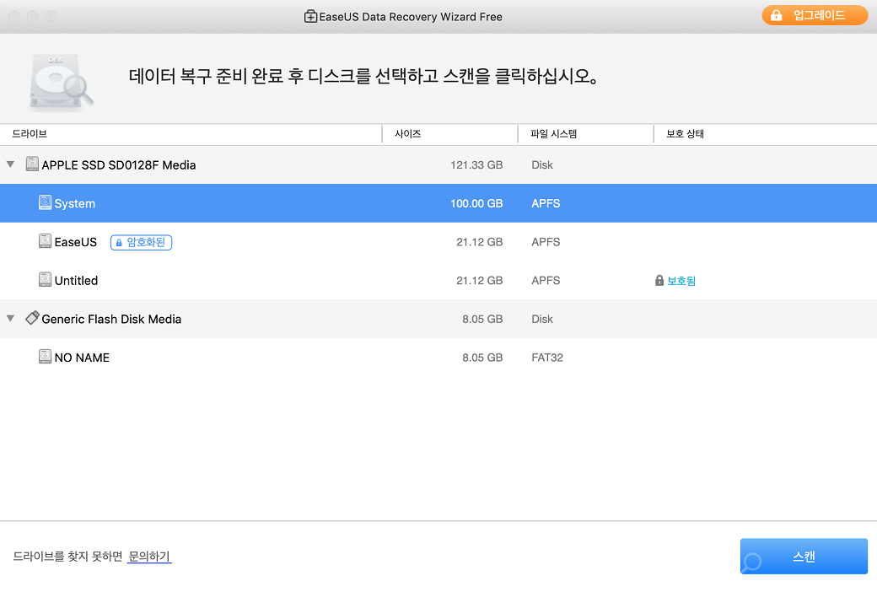Click the EaseUS volume icon

point(45,241)
